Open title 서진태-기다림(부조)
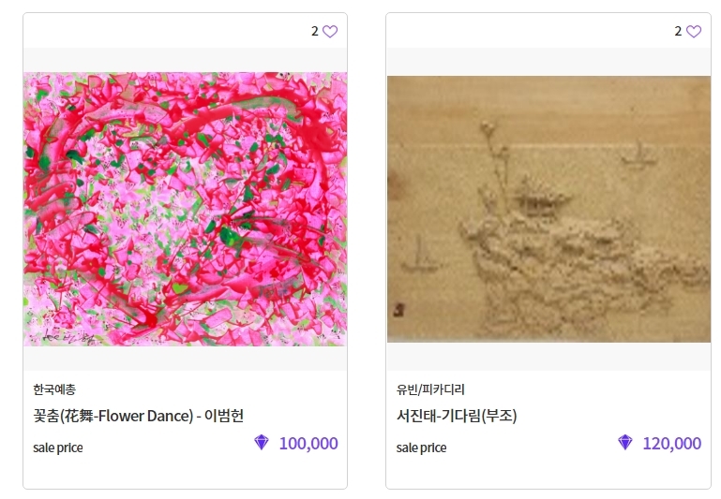Screen dimensions: 721x499 point(457,416)
